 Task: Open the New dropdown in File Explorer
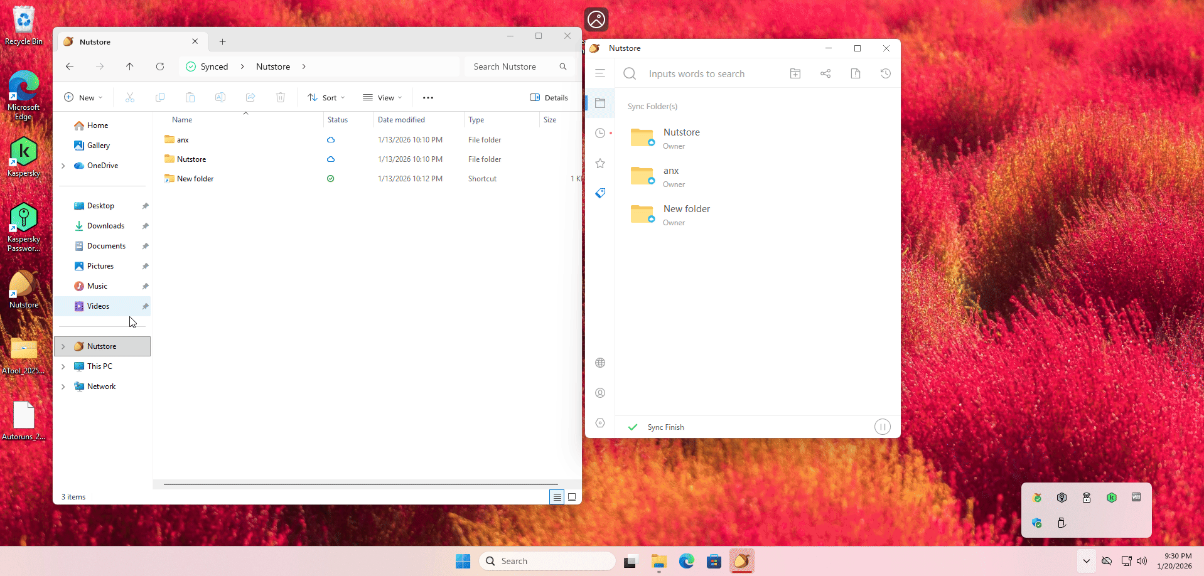point(83,97)
